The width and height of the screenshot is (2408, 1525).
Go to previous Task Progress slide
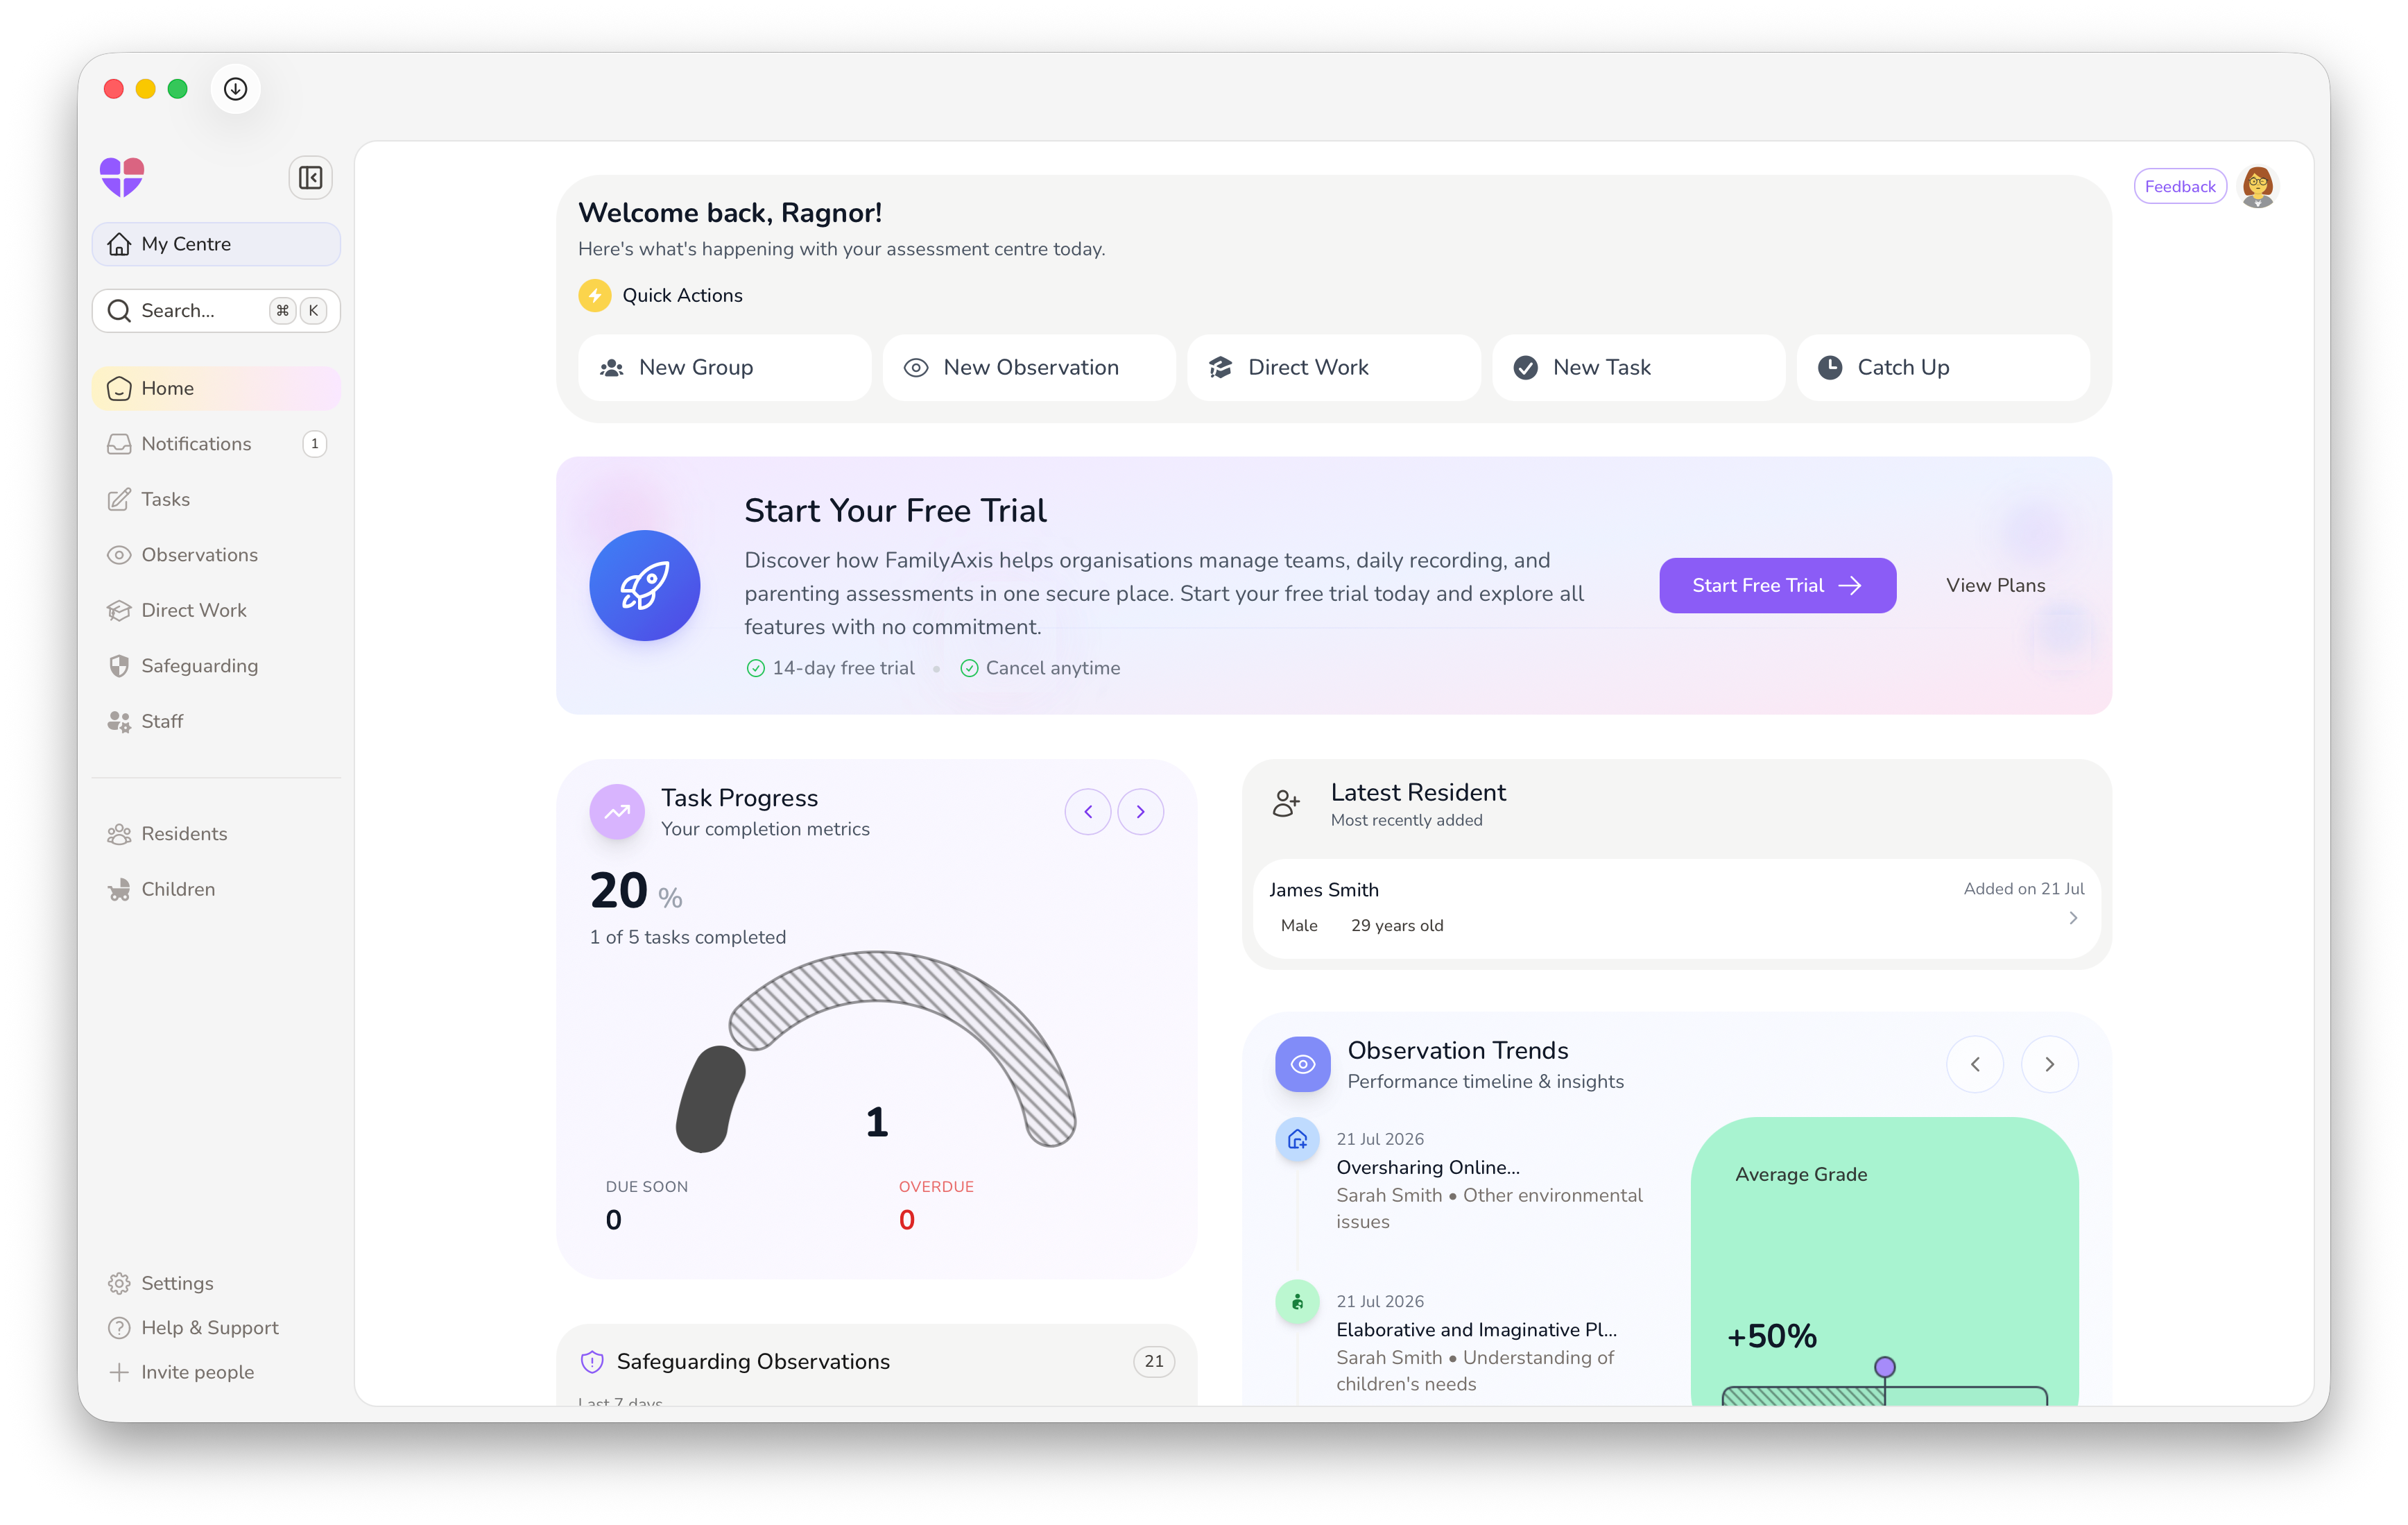click(x=1088, y=812)
